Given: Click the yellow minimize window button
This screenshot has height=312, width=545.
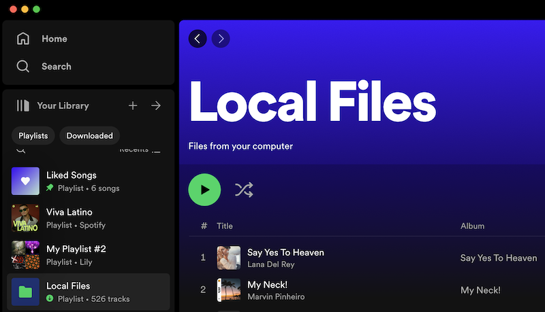Looking at the screenshot, I should (x=25, y=9).
